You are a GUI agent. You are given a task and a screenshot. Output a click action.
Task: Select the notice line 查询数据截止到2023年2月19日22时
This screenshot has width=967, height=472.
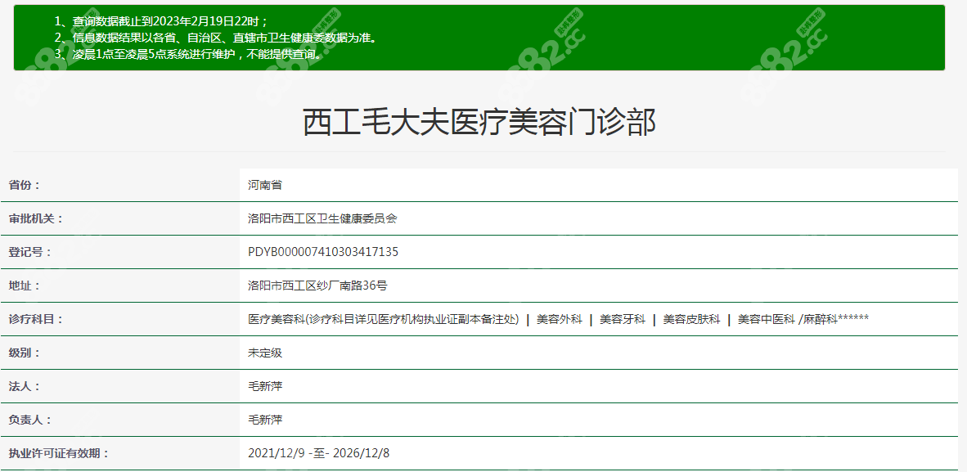(x=161, y=21)
